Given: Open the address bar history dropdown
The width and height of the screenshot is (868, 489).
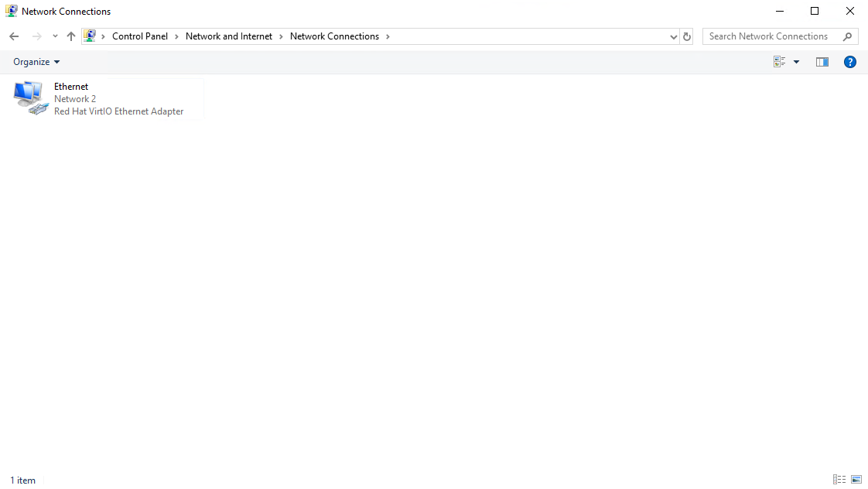Looking at the screenshot, I should [673, 37].
